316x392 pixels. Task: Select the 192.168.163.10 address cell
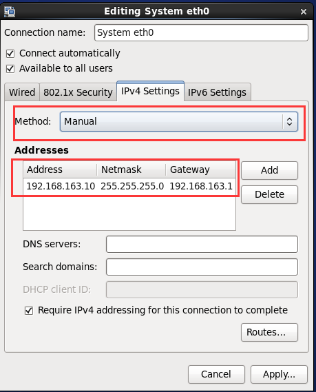[x=61, y=186]
